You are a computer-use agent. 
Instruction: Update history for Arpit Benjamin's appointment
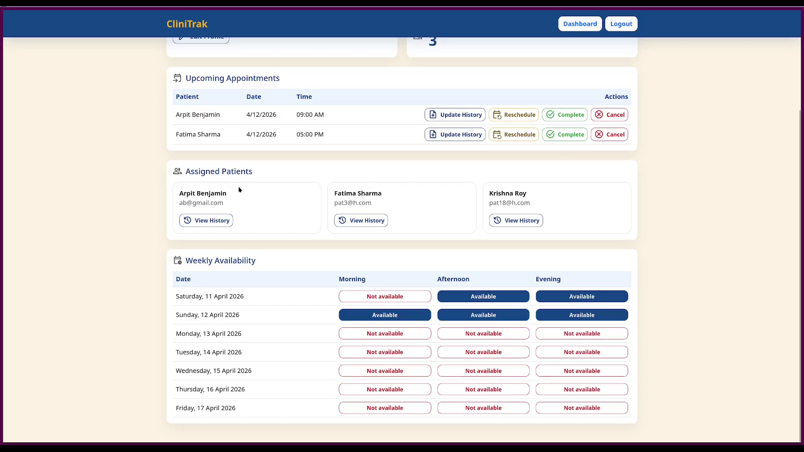click(455, 115)
